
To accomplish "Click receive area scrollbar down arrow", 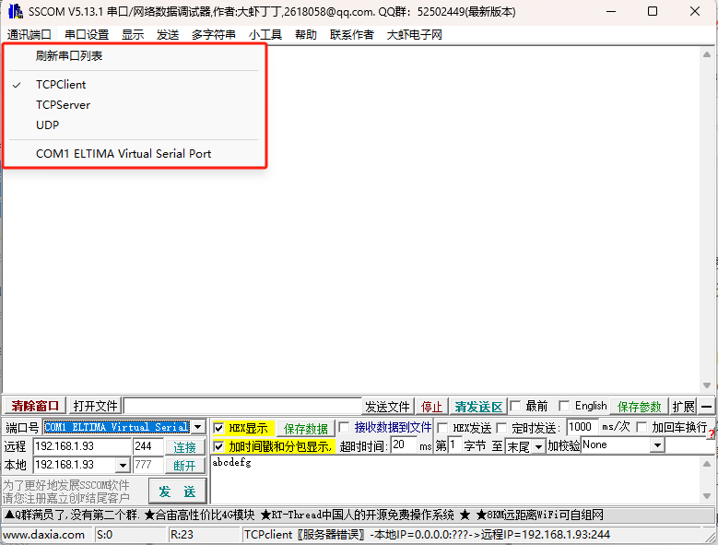I will 707,385.
